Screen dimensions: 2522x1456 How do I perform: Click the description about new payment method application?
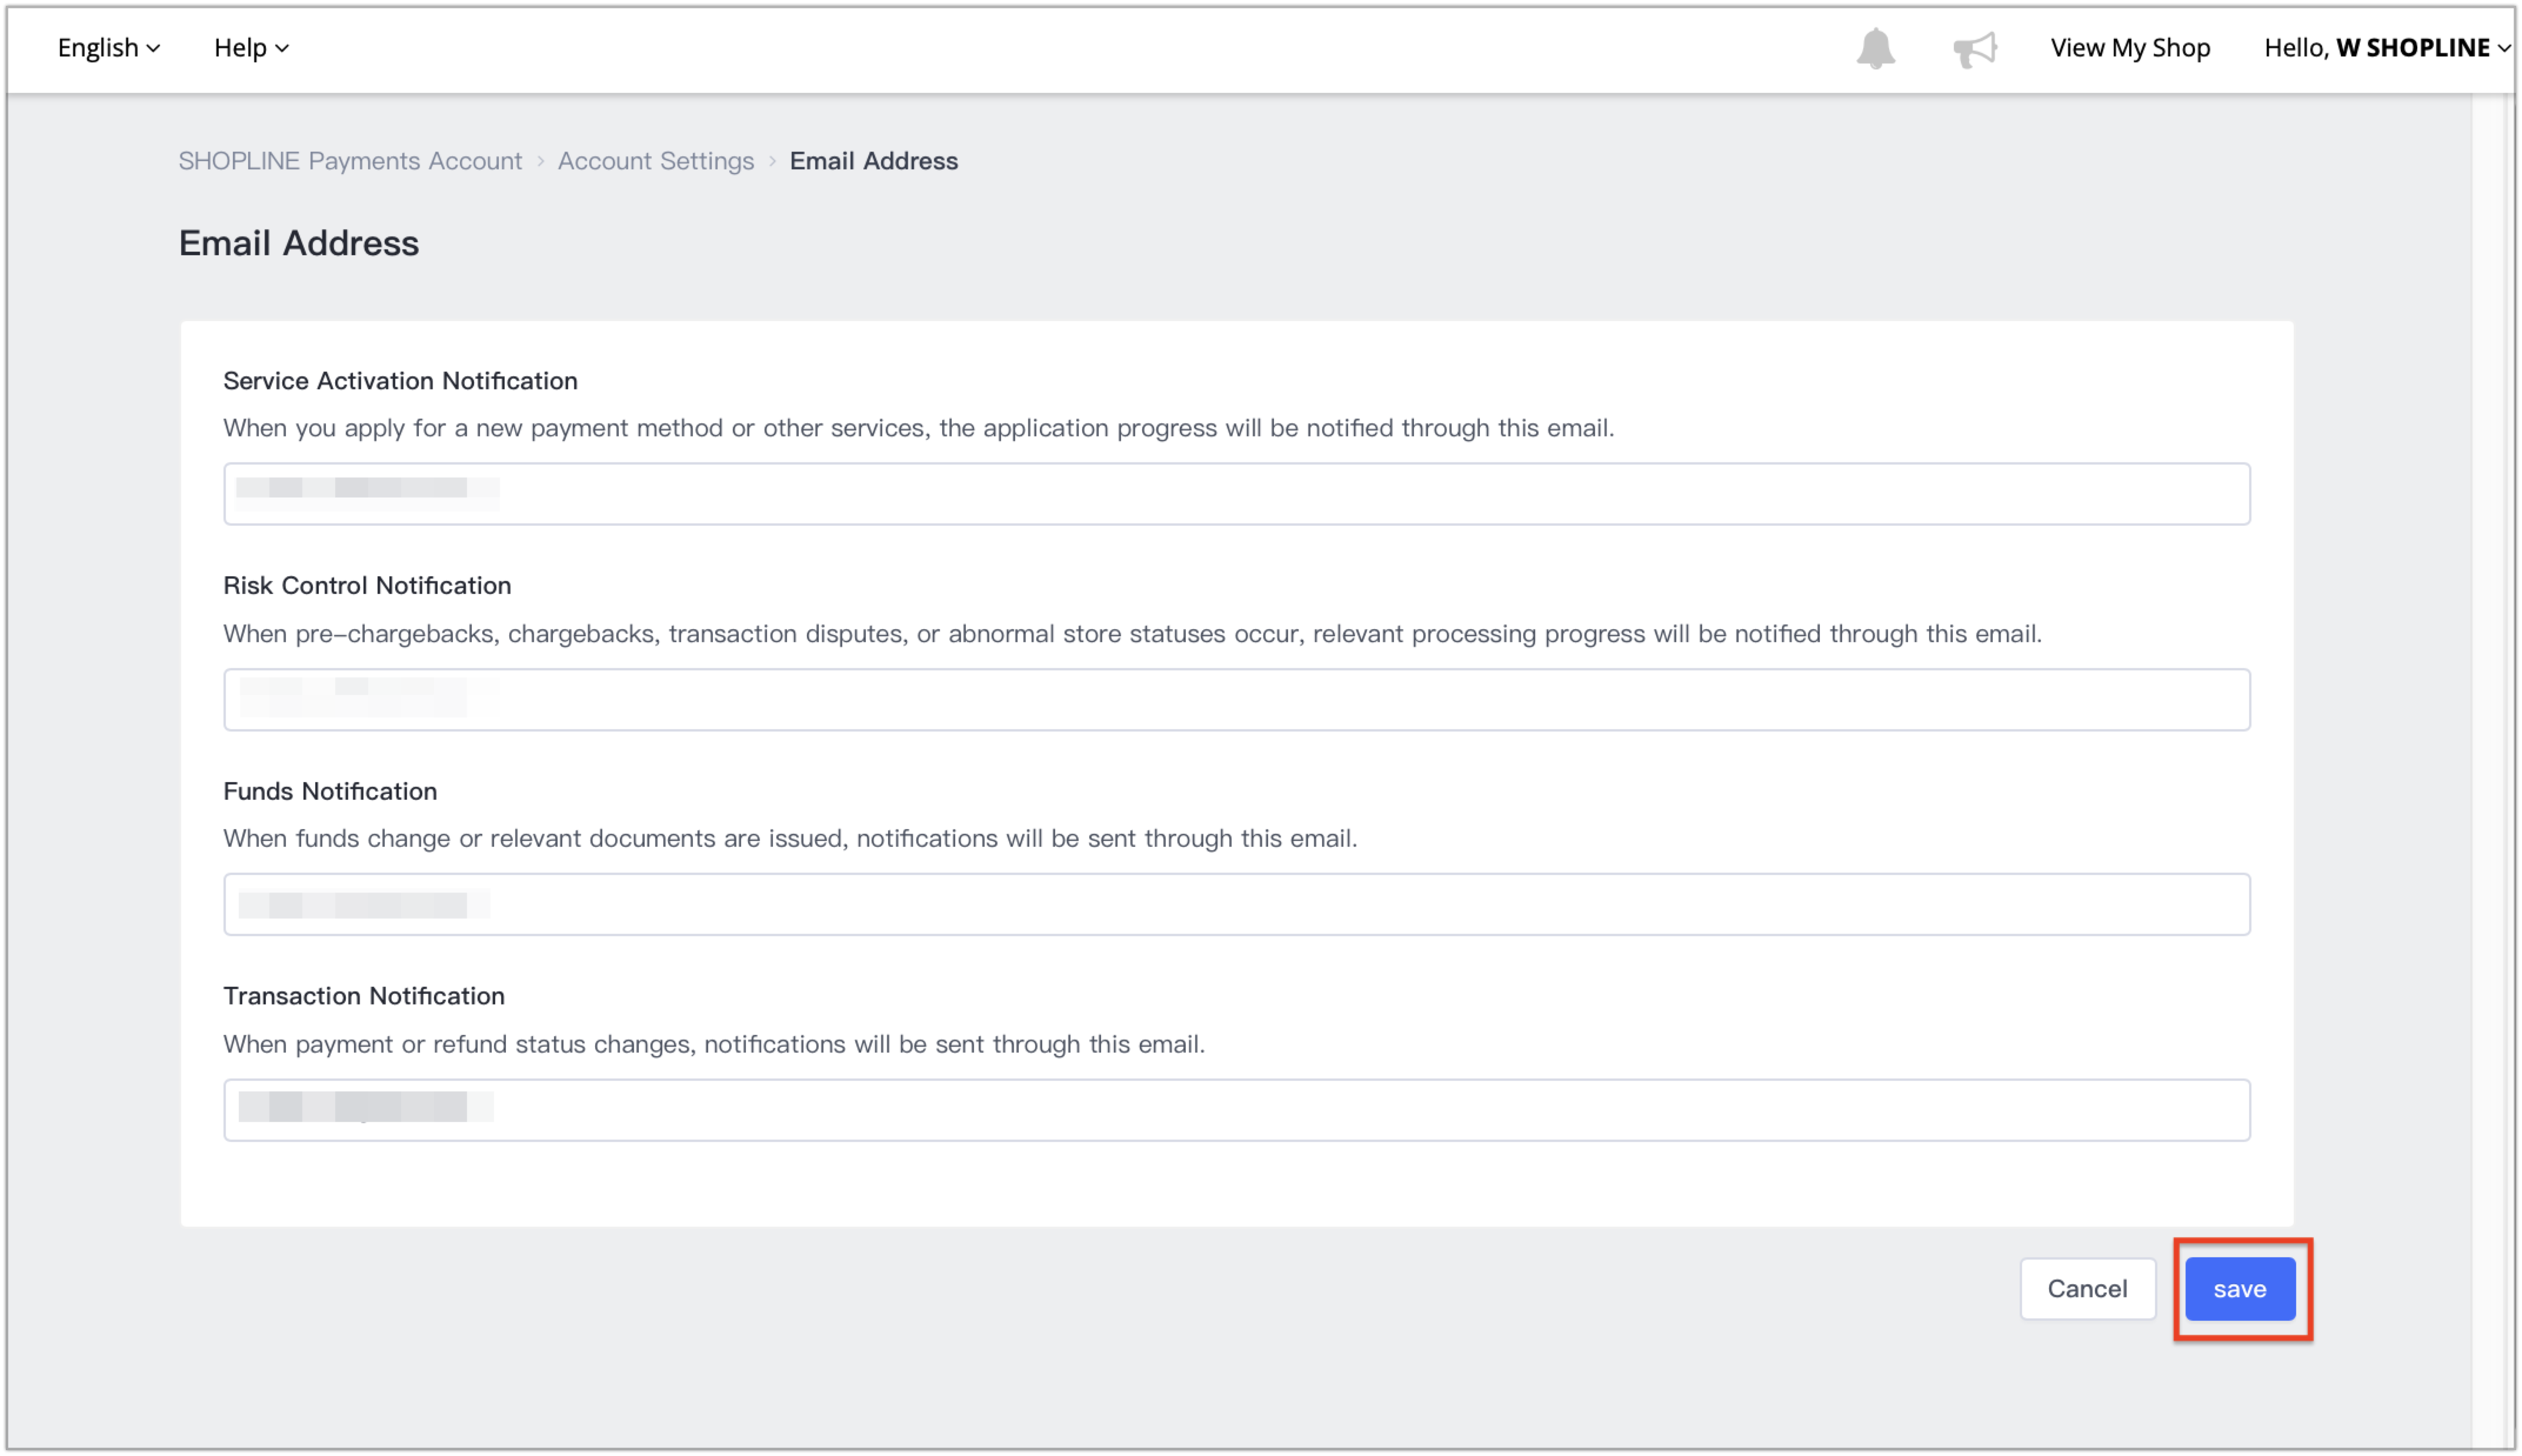coord(918,428)
